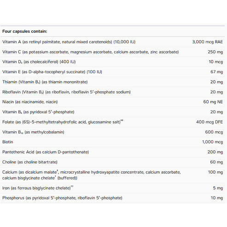Screen dimensions: 227x227
Task: Select the Thiamin mononitrate row
Action: click(x=112, y=82)
